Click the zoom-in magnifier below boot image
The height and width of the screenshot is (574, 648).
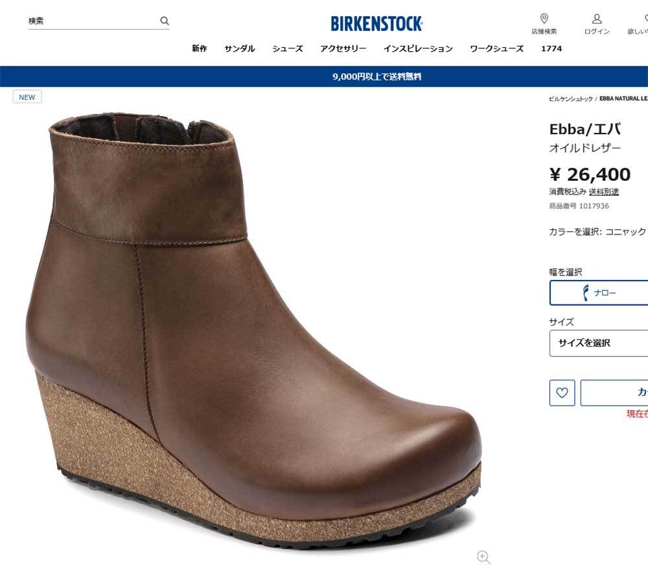tap(483, 557)
